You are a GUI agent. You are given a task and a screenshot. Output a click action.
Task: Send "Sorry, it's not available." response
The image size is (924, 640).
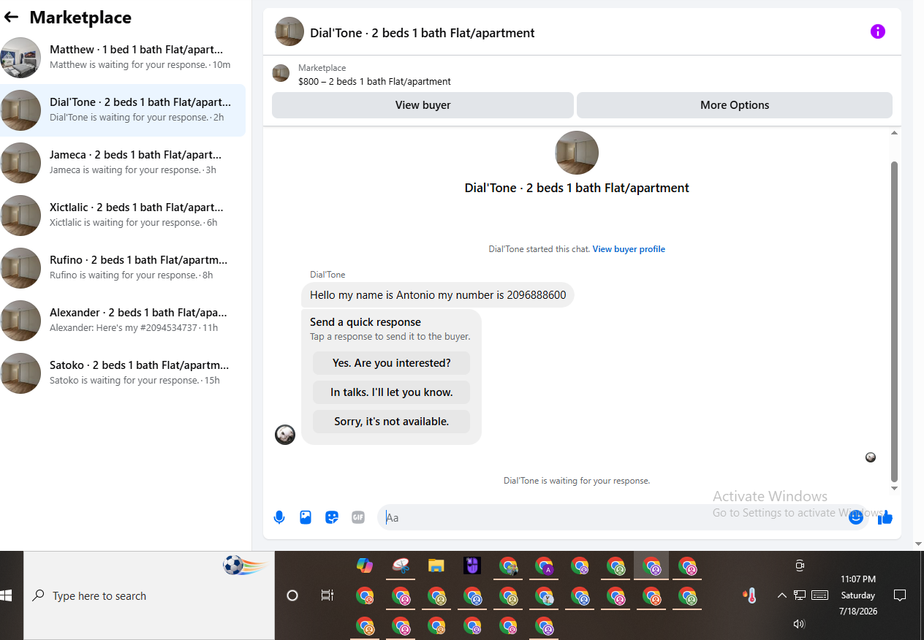[x=391, y=422]
